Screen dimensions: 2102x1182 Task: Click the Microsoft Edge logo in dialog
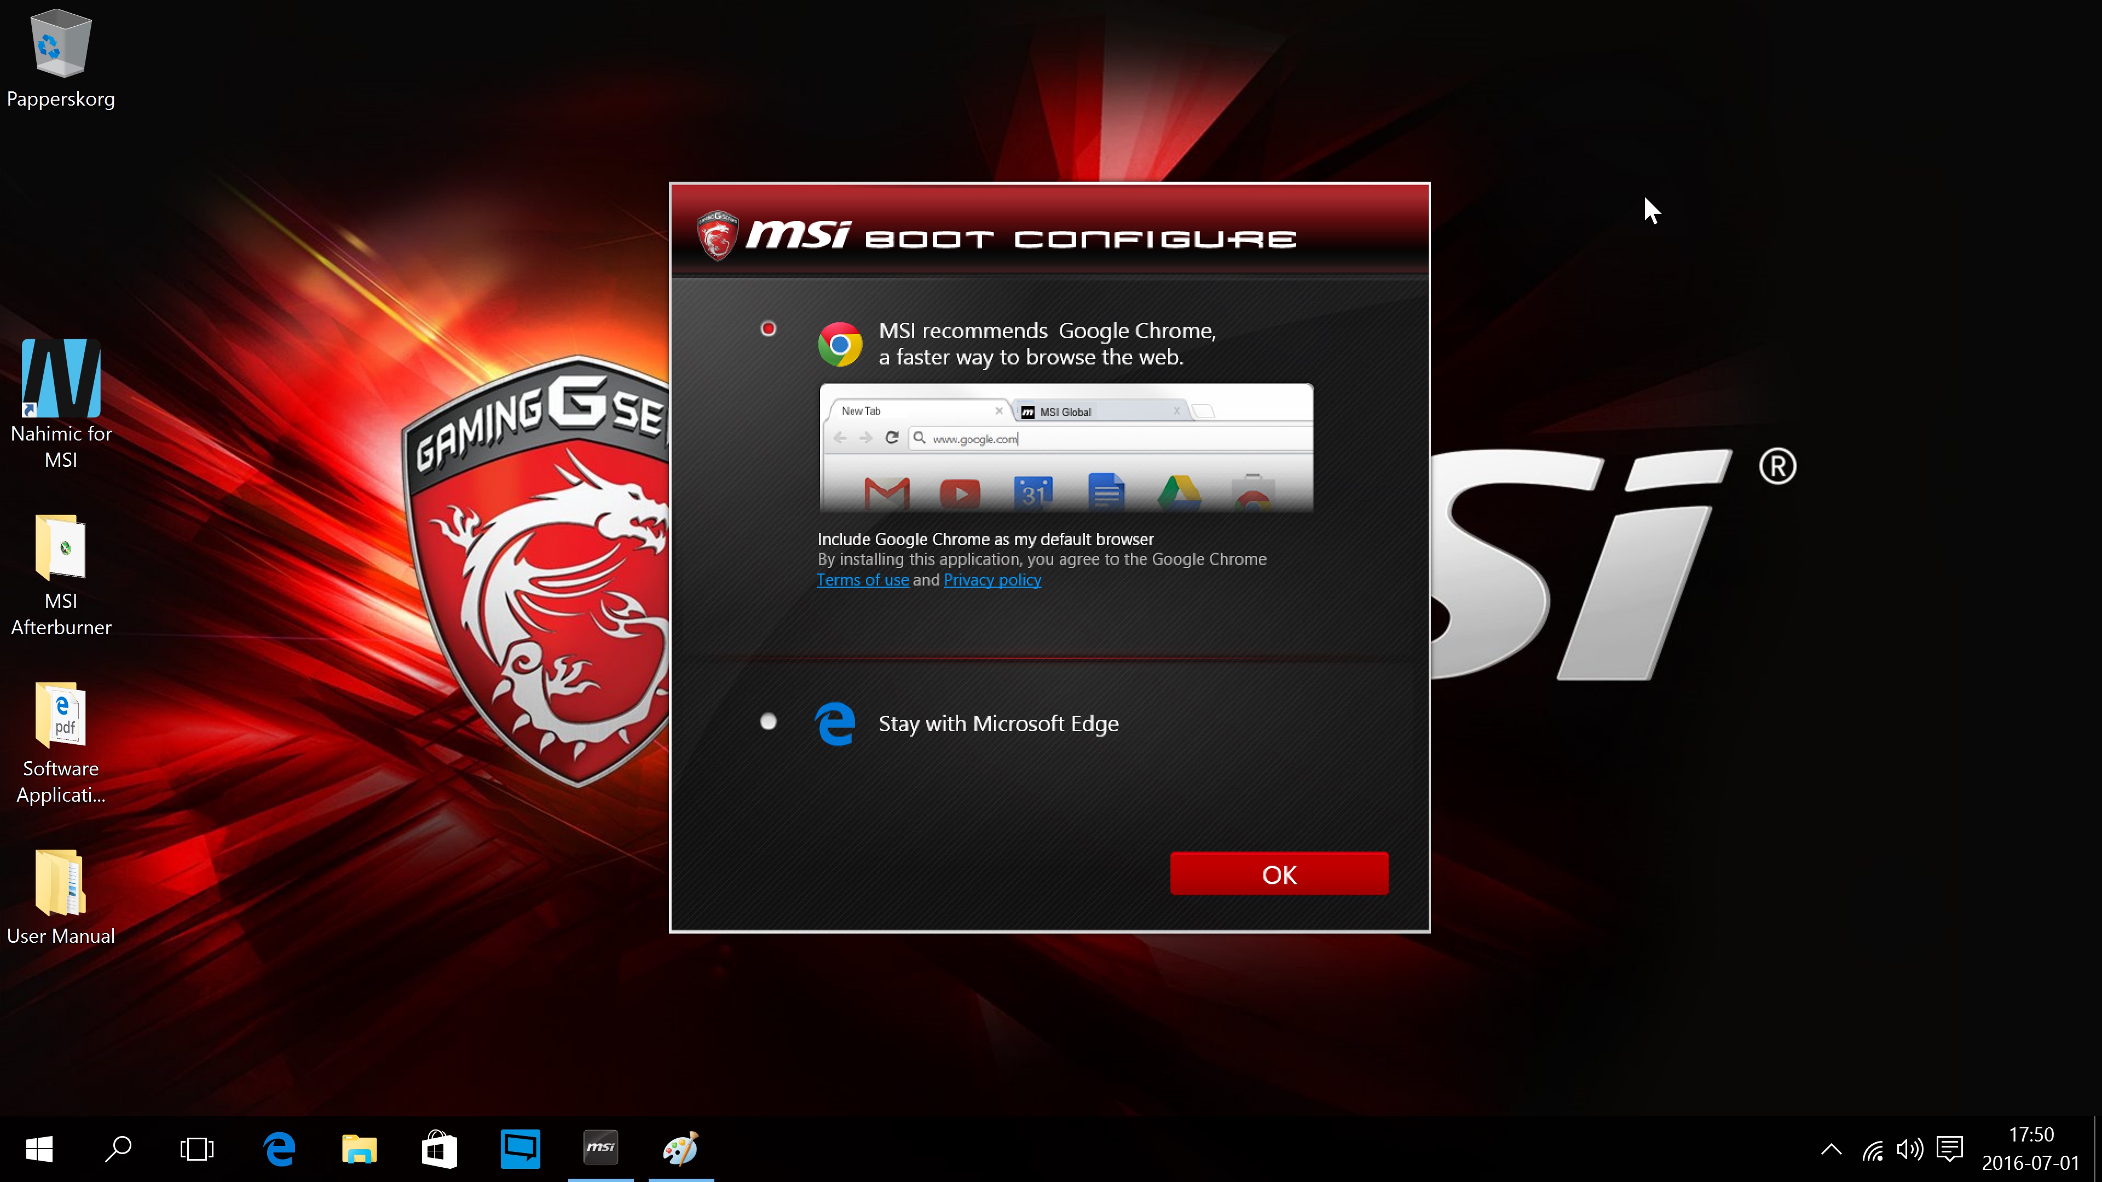coord(835,723)
